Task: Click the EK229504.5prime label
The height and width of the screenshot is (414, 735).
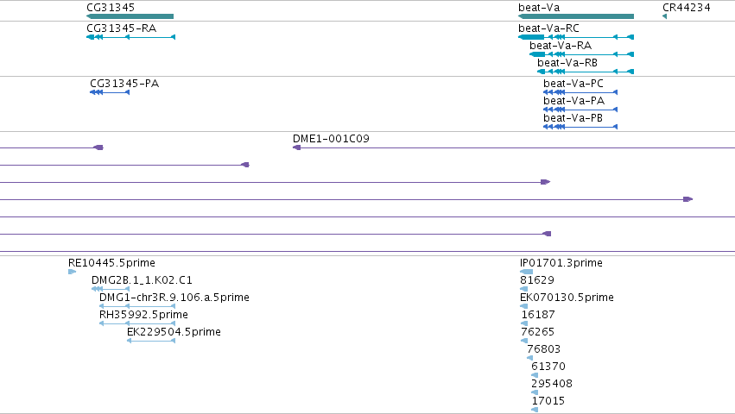Action: pos(174,332)
